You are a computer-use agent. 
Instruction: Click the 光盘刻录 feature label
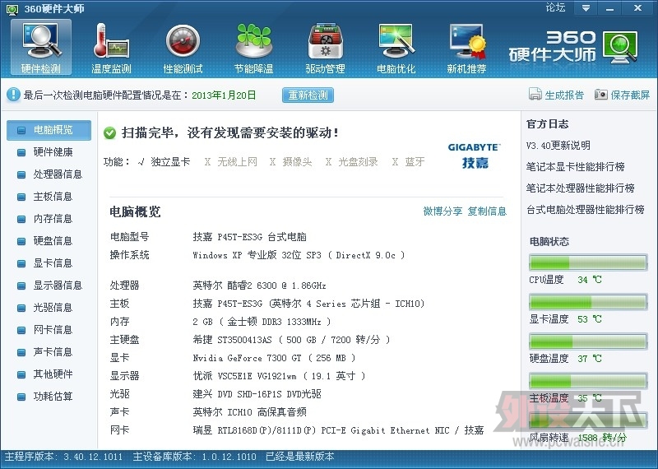pyautogui.click(x=358, y=162)
